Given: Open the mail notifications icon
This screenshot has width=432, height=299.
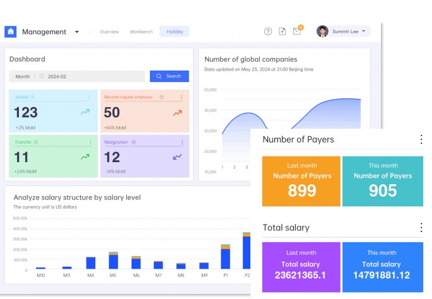Looking at the screenshot, I should point(297,32).
